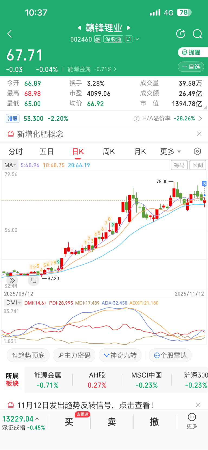This screenshot has width=208, height=450.
Task: Open 主力密码 indicator
Action: click(74, 355)
